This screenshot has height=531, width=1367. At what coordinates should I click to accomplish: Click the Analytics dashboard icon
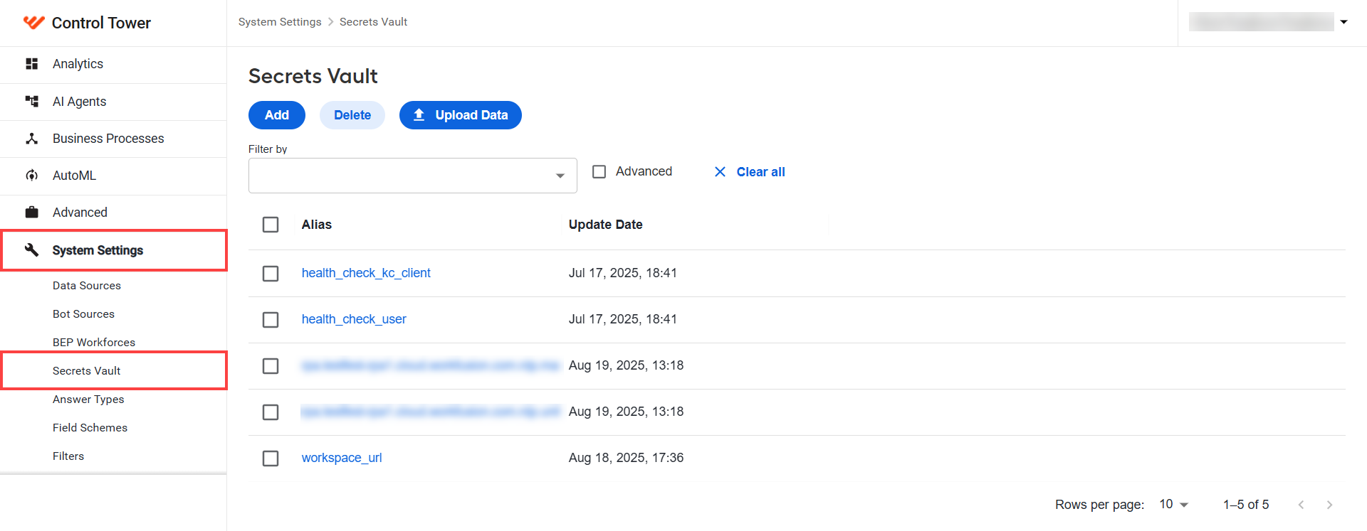click(31, 64)
